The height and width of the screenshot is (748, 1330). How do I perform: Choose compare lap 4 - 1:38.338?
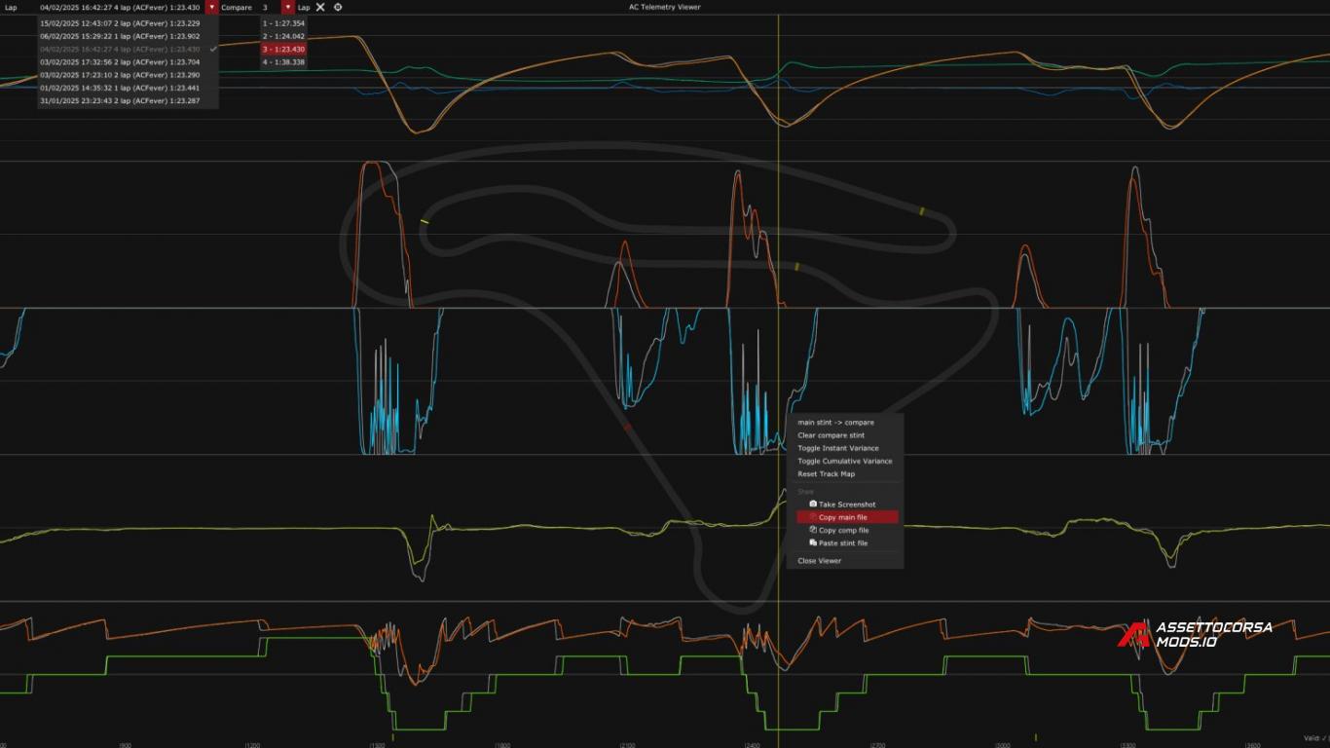point(283,61)
